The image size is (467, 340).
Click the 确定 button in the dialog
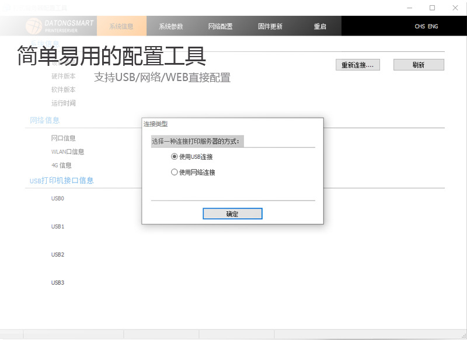(x=232, y=213)
